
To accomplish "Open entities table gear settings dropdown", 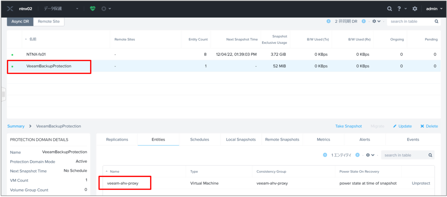I will point(370,155).
